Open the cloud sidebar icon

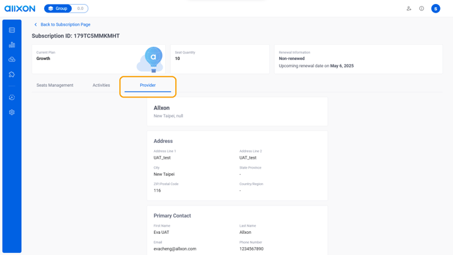12,59
